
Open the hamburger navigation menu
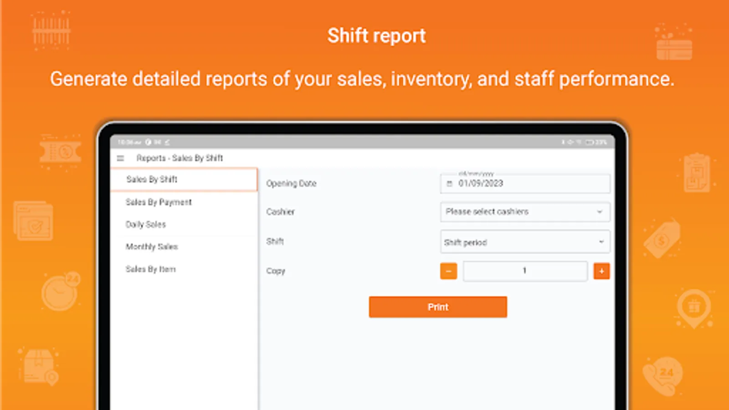click(120, 158)
